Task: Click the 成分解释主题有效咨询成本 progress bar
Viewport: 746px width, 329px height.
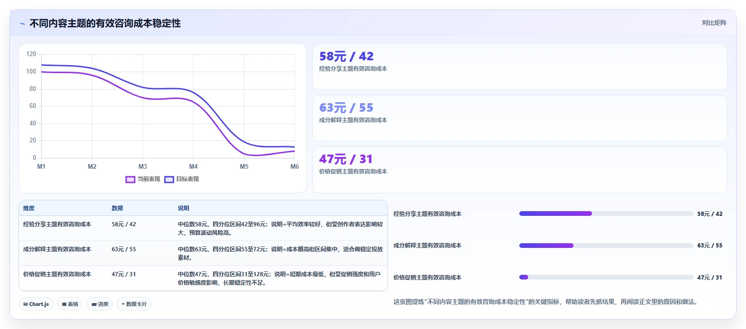Action: point(606,246)
